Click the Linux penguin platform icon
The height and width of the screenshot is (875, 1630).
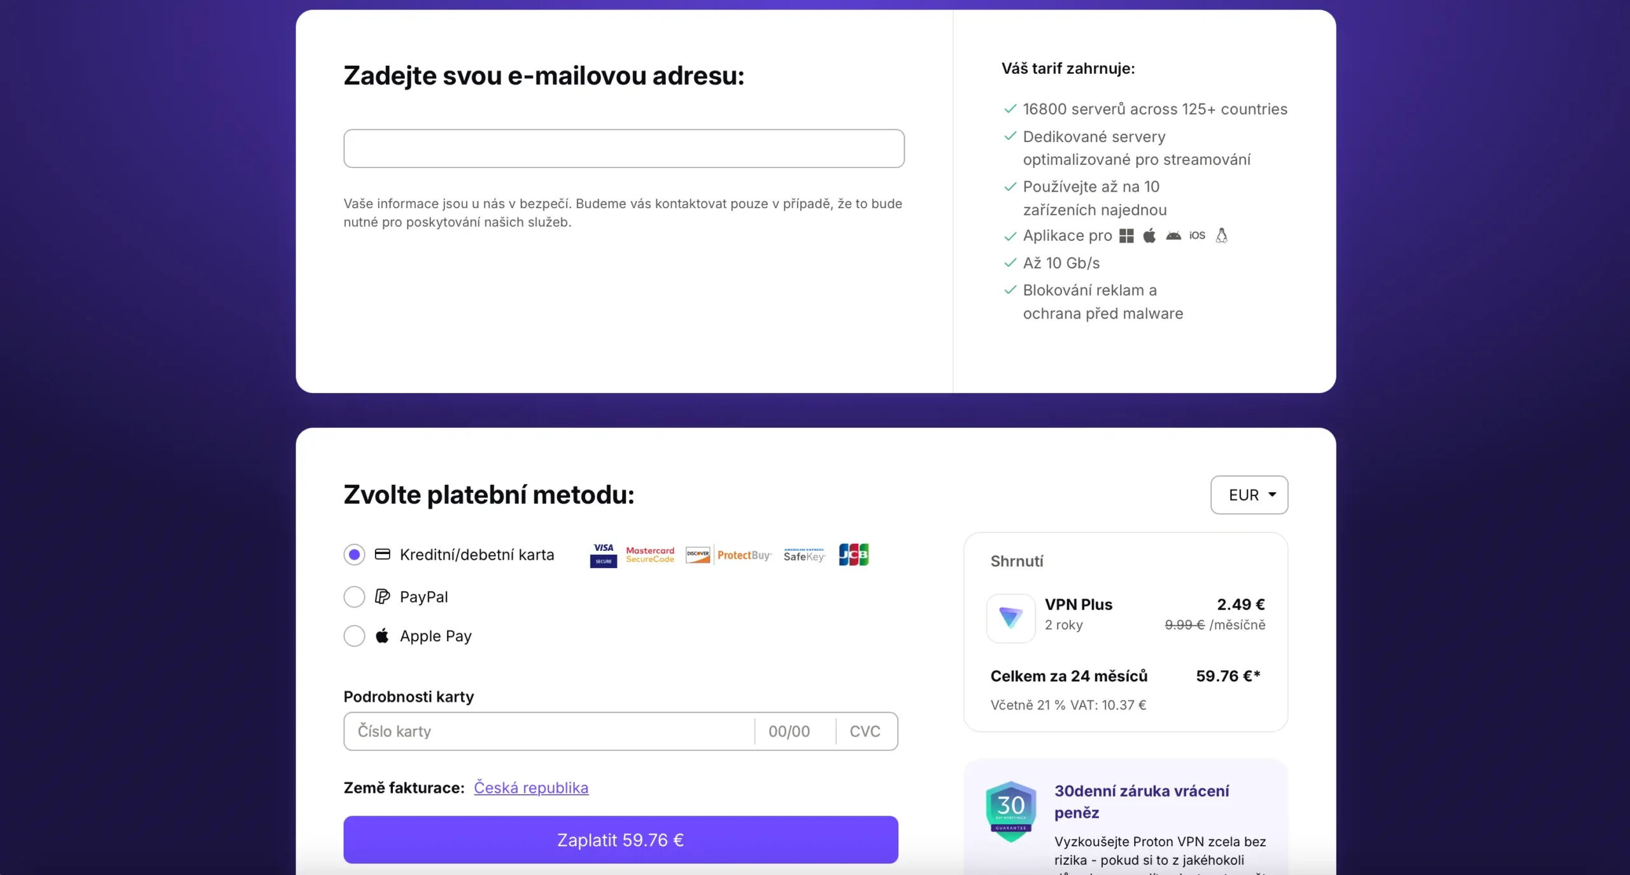(x=1221, y=236)
